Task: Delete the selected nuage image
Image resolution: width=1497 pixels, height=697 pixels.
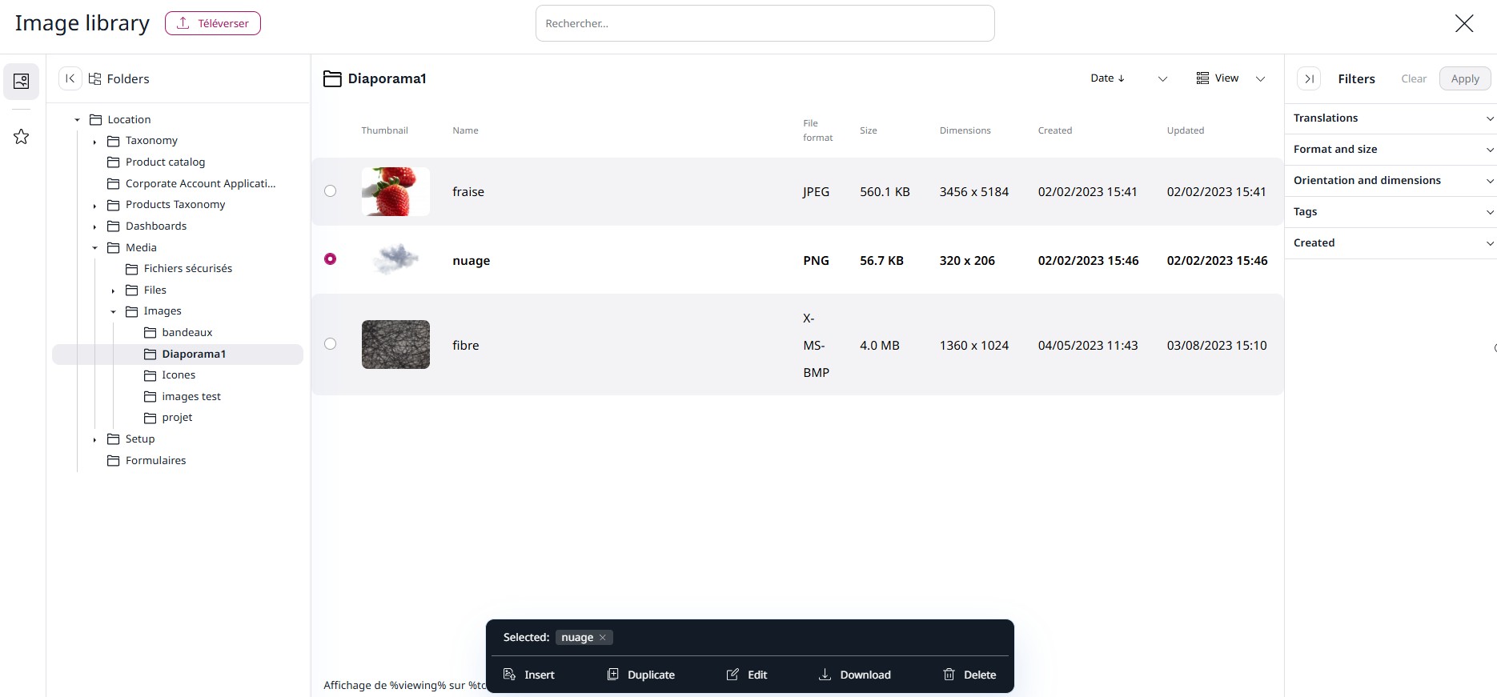Action: (969, 675)
